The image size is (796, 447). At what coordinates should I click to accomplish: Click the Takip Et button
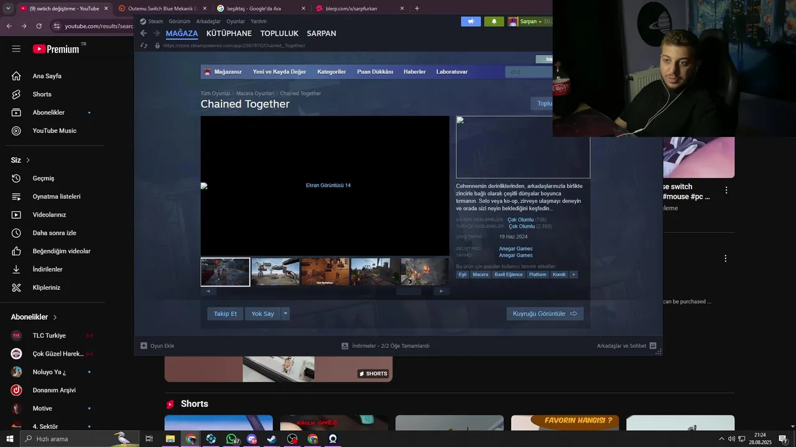pos(225,314)
